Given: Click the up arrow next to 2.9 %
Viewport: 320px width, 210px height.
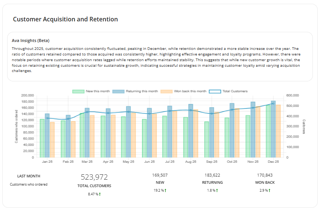Looking at the screenshot, I should (x=269, y=190).
